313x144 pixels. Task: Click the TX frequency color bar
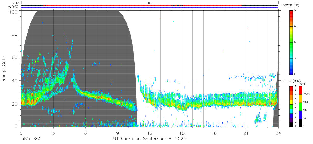291,106
